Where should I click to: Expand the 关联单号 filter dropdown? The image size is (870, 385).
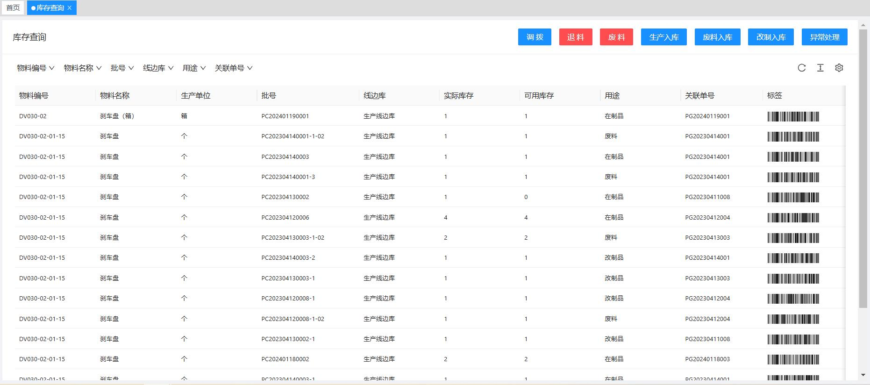pos(233,68)
